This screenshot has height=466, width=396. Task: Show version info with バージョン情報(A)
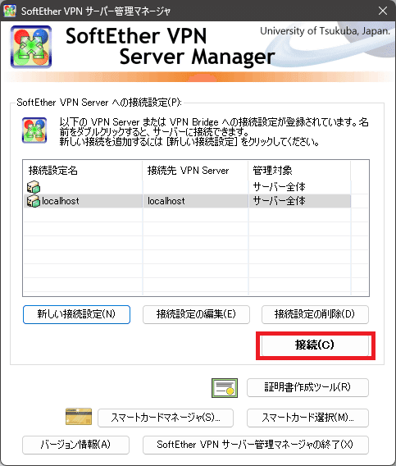[75, 445]
